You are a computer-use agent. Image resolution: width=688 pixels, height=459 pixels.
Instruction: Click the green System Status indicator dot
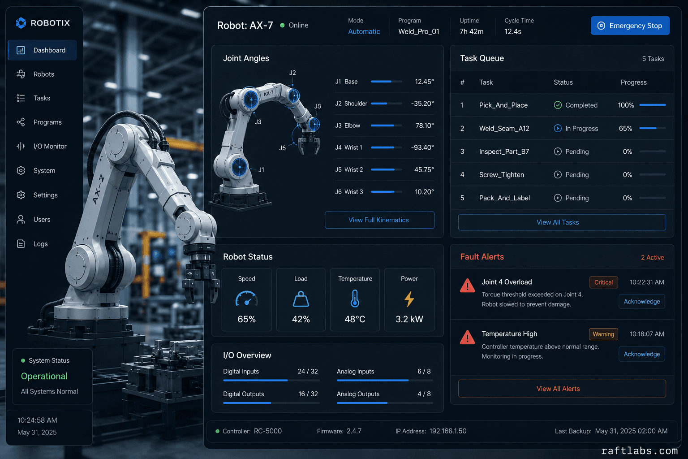click(x=23, y=361)
